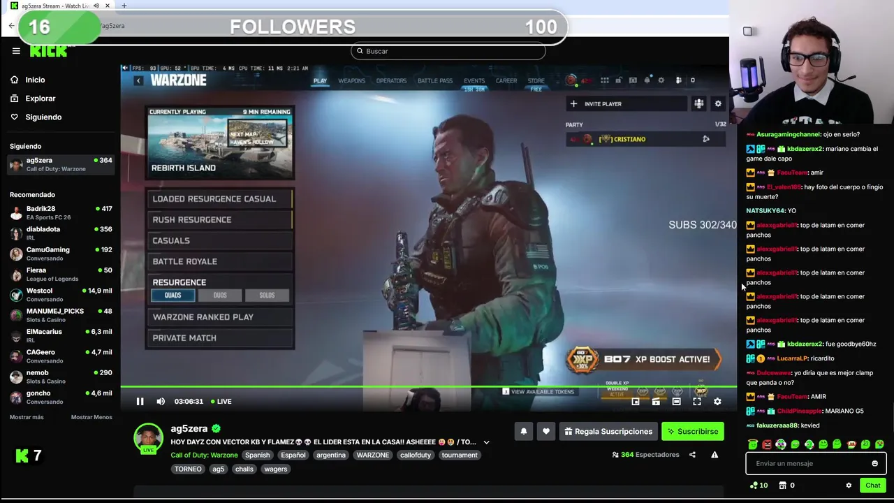The height and width of the screenshot is (503, 894).
Task: Open recommended channel CAGeero
Action: 61,356
